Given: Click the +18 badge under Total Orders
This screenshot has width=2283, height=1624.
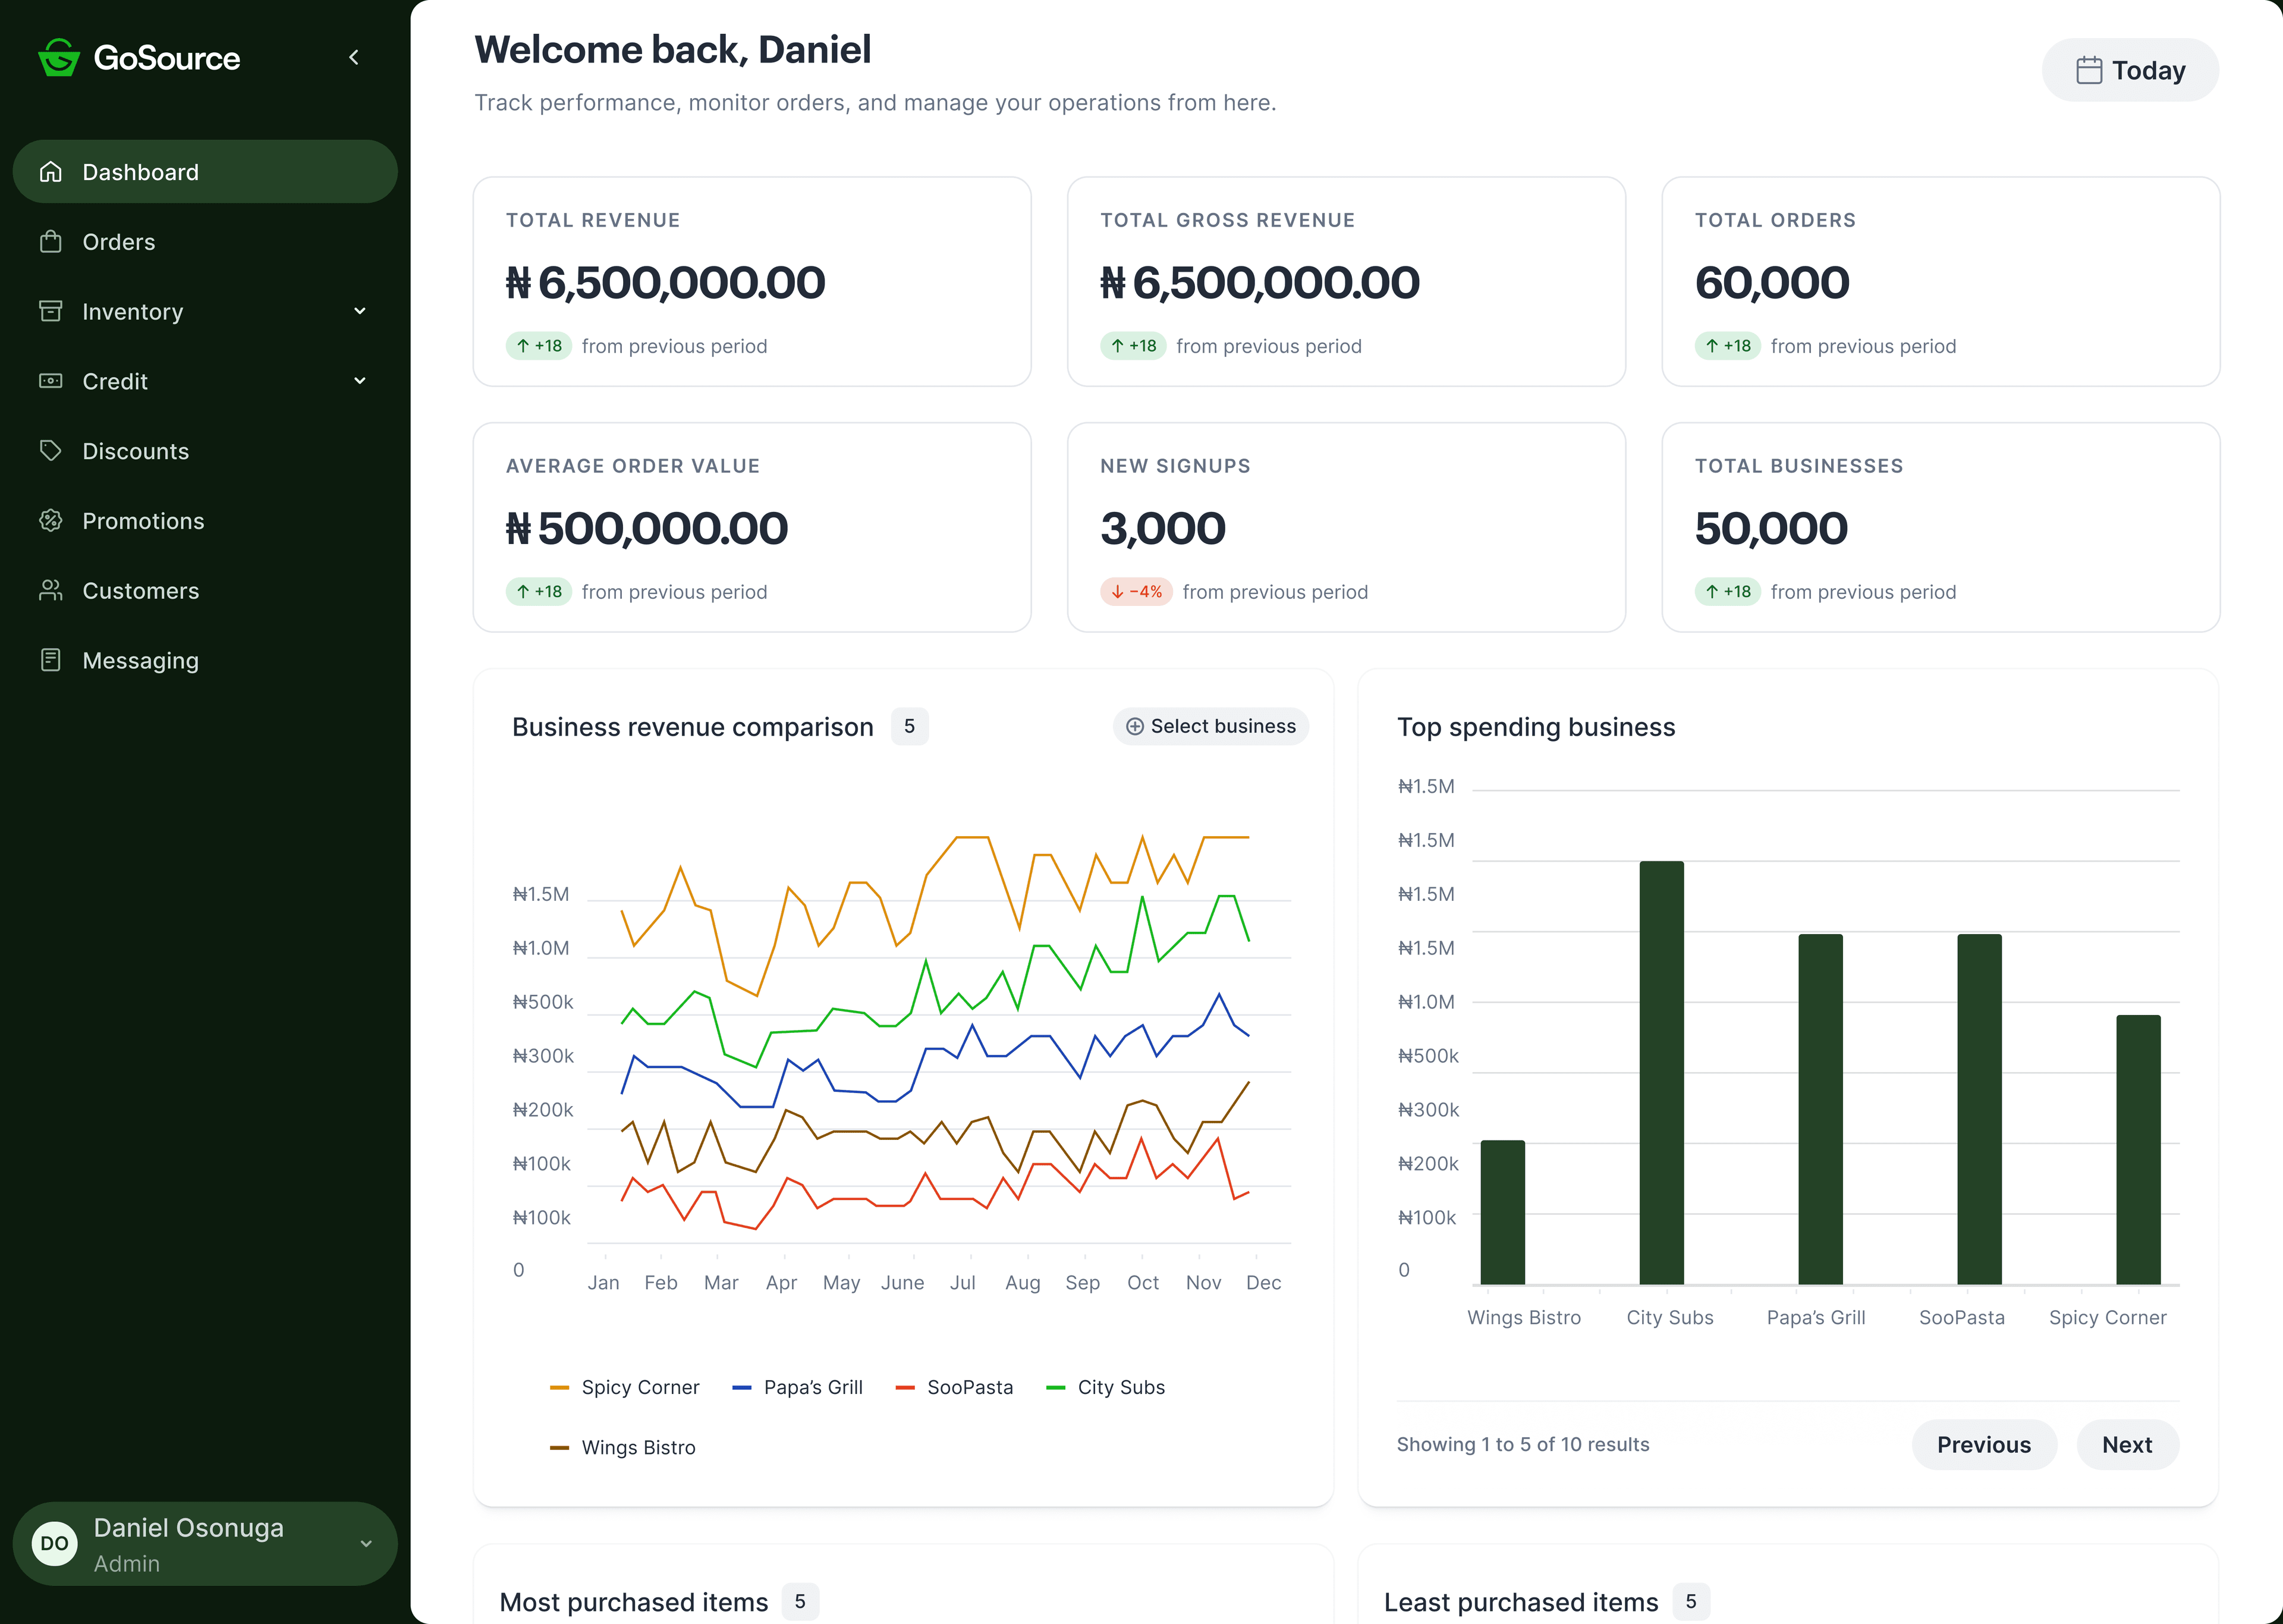Looking at the screenshot, I should [1728, 346].
